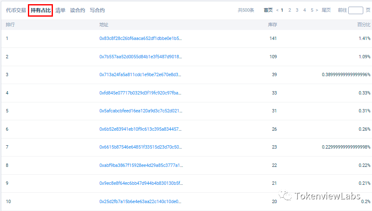Click the 排行 column header
The height and width of the screenshot is (211, 372).
tap(10, 25)
